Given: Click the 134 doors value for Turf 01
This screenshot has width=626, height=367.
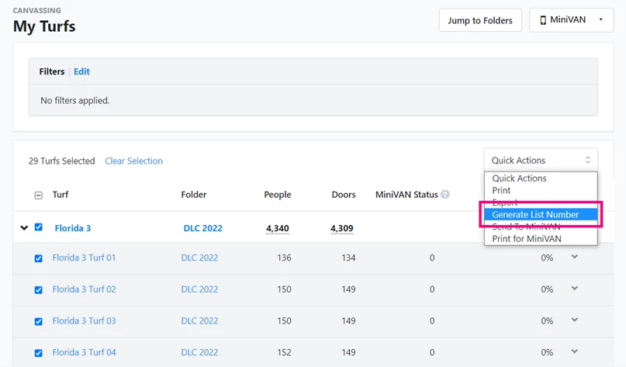Looking at the screenshot, I should coord(348,258).
